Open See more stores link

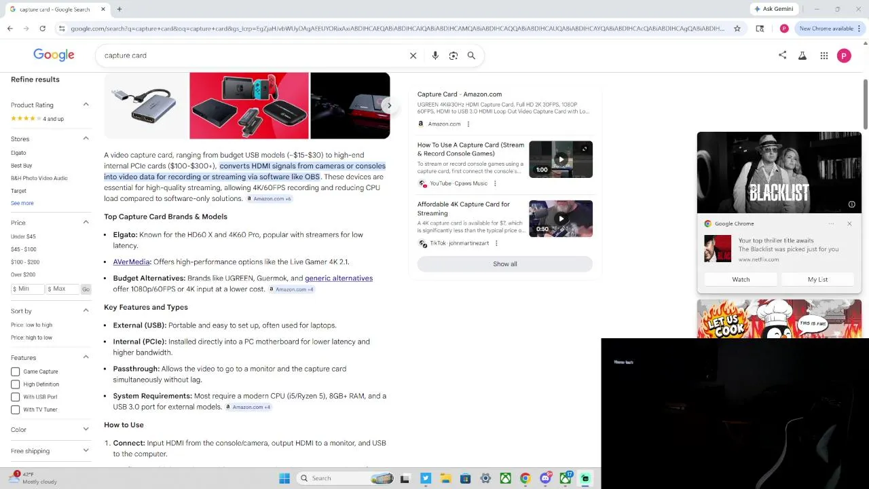coord(22,203)
